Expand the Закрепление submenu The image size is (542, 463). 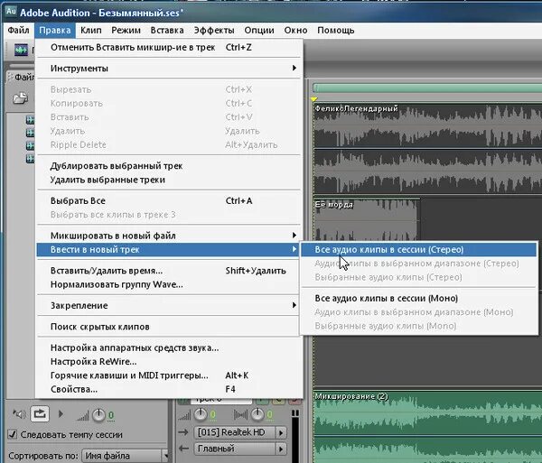coord(169,306)
